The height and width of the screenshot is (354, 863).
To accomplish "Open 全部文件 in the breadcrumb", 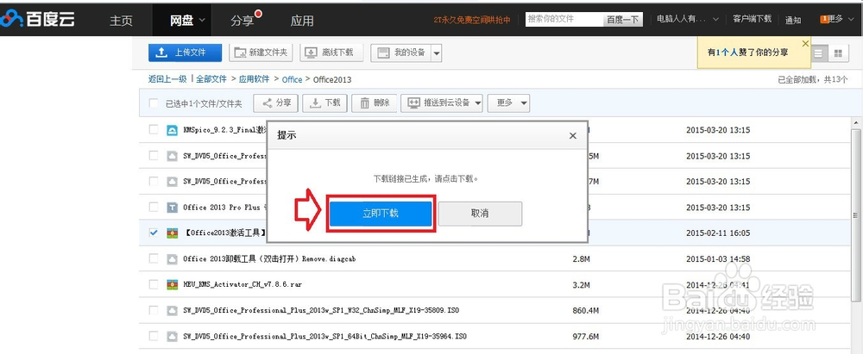I will 211,79.
